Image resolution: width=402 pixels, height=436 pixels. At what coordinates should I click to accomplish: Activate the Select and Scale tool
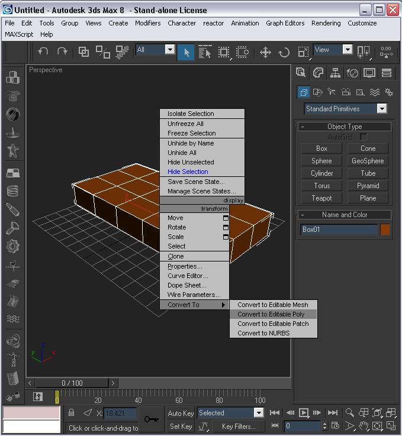click(303, 52)
